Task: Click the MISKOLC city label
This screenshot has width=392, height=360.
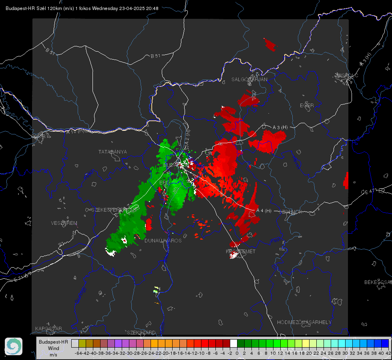Action: click(x=347, y=75)
